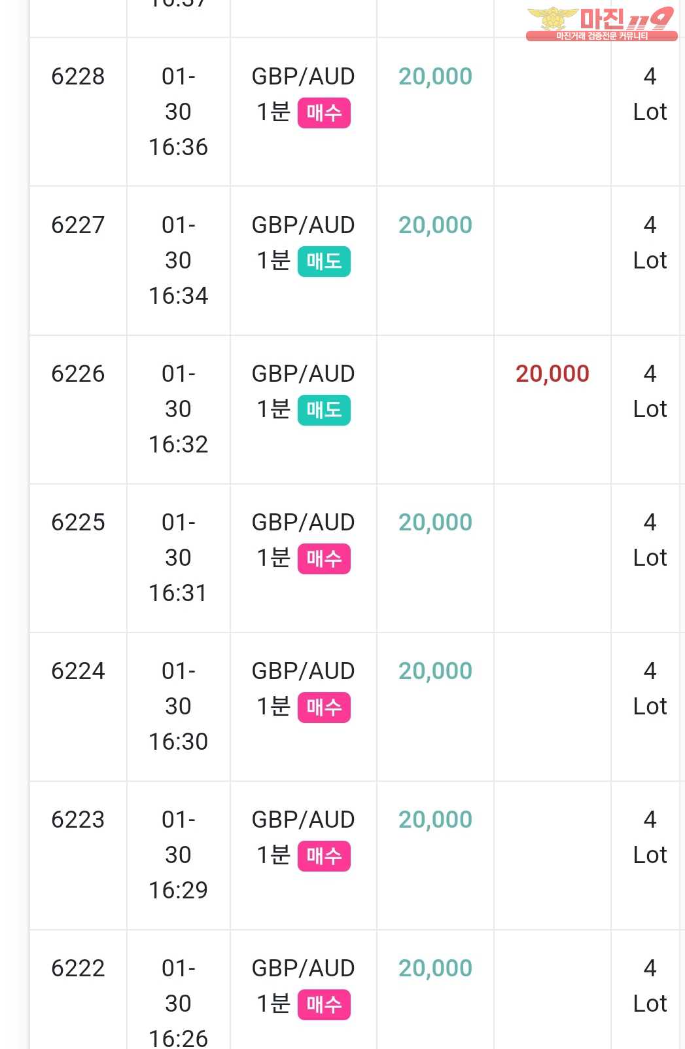Screen dimensions: 685x1049
Task: Click the teal 매도 badge in row 6226
Action: pos(324,410)
